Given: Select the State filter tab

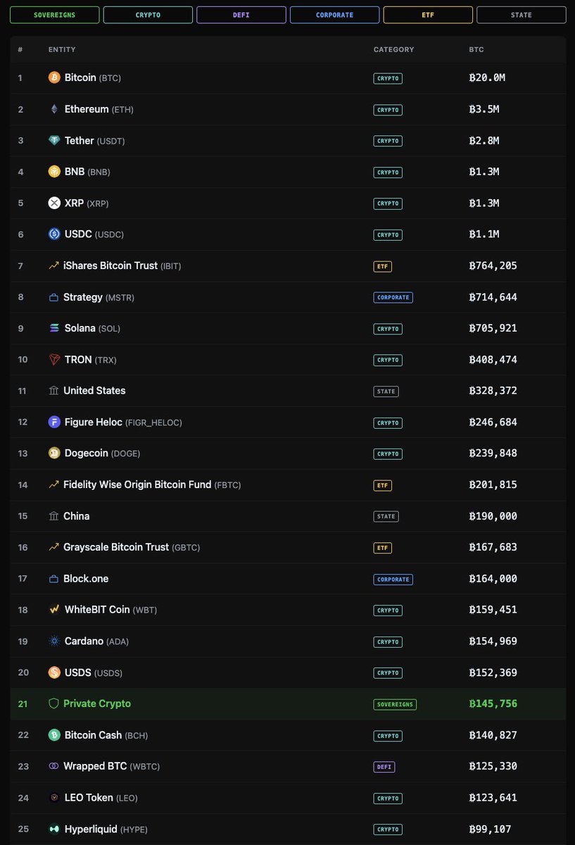Looking at the screenshot, I should 521,15.
